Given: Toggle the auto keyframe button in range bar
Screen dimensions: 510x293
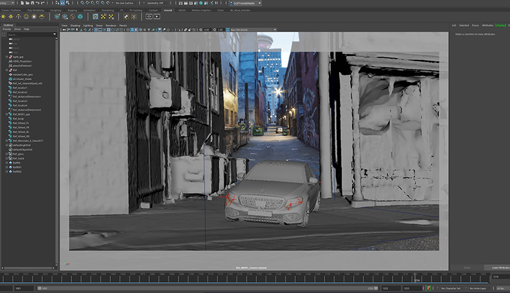Looking at the screenshot, I should tap(428, 288).
